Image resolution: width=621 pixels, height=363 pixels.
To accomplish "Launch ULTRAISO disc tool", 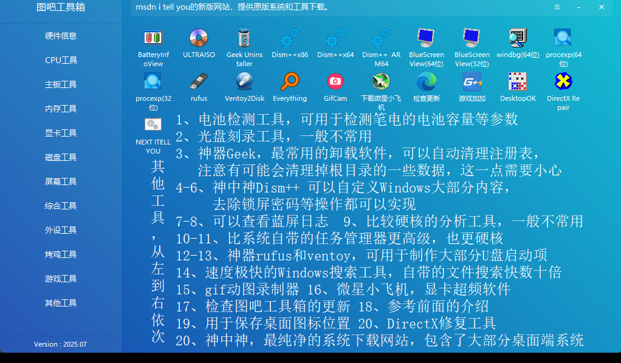I will [x=199, y=38].
